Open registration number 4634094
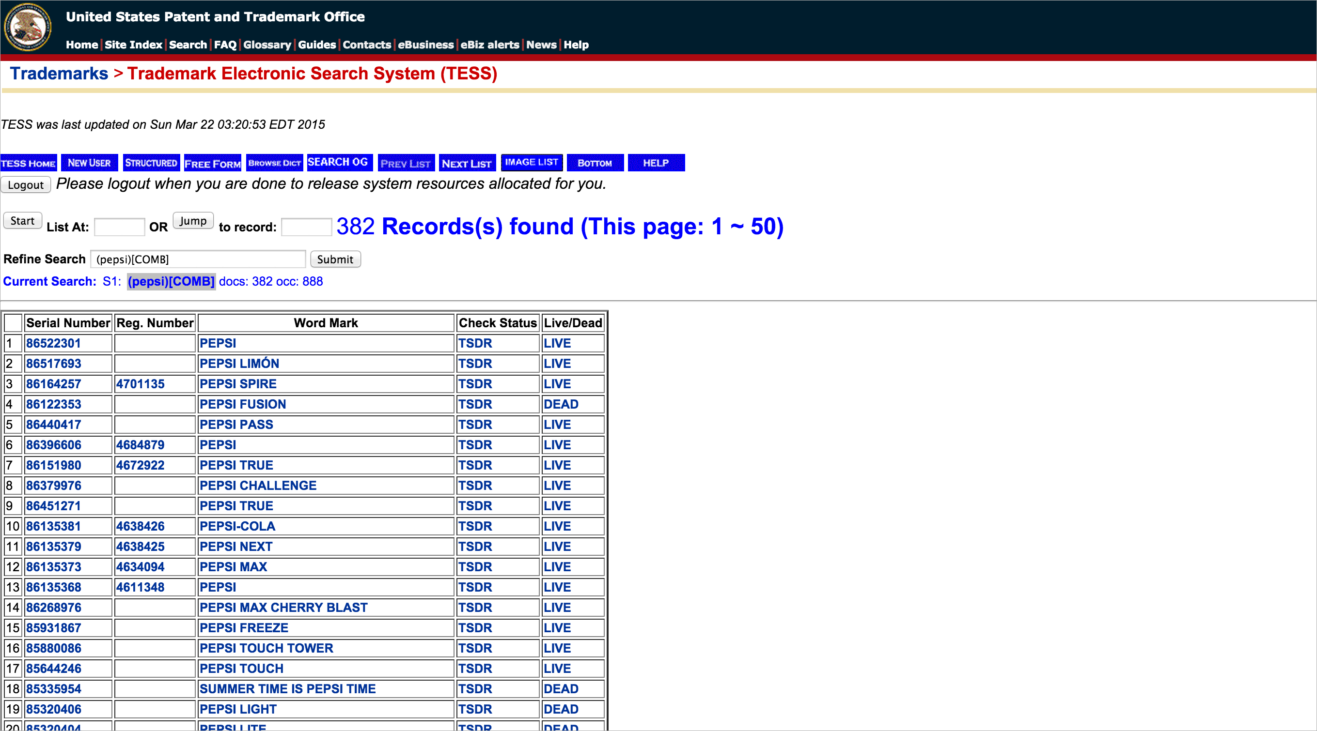 (x=140, y=567)
